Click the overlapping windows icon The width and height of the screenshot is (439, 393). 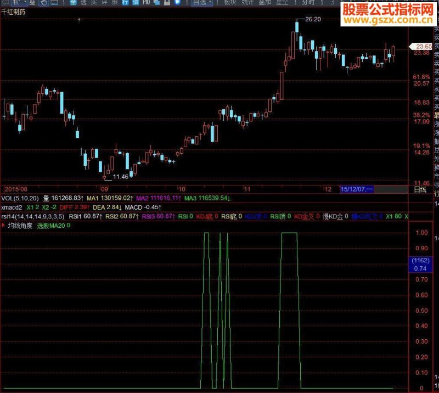pyautogui.click(x=157, y=3)
